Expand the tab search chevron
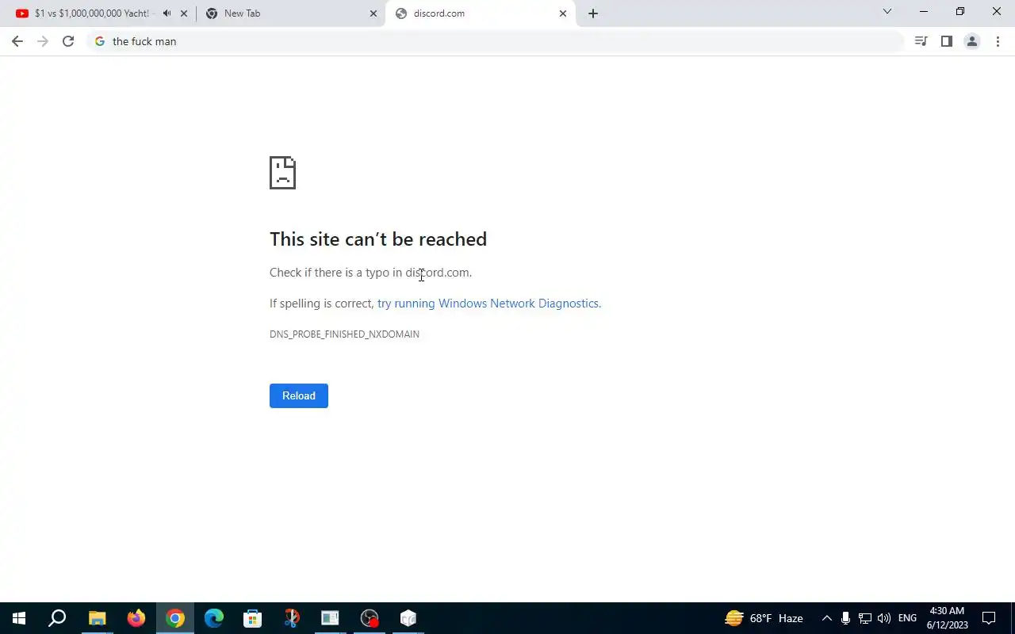 (x=887, y=12)
